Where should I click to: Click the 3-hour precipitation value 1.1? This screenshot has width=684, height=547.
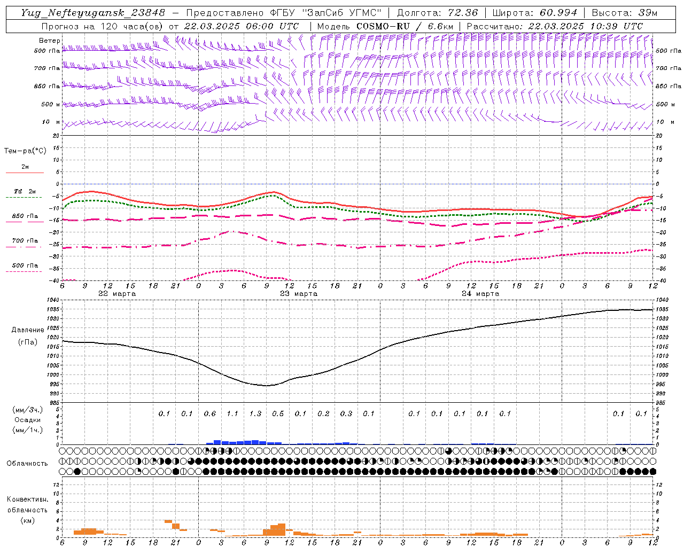click(x=232, y=413)
